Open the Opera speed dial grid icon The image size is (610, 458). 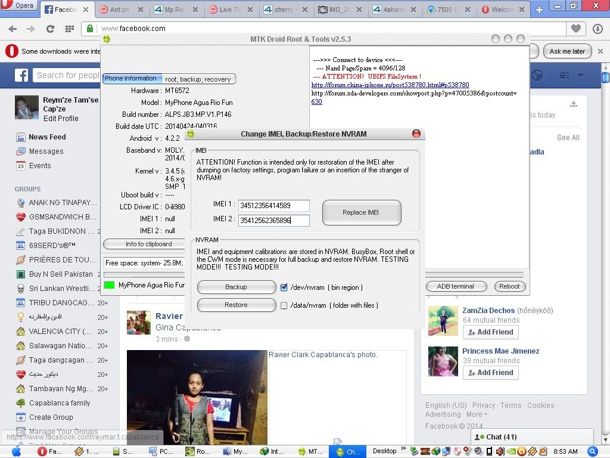pos(69,29)
